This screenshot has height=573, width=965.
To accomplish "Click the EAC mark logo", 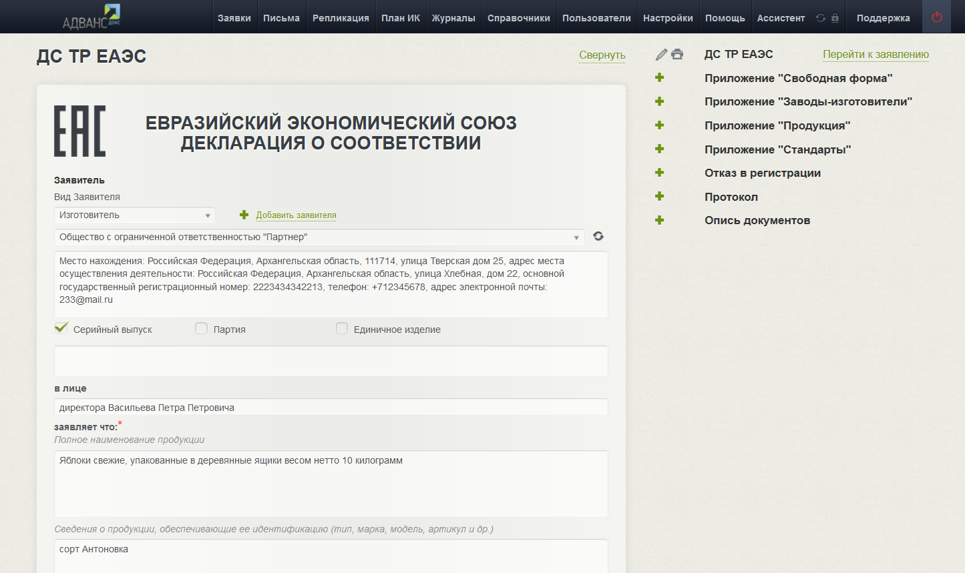I will tap(79, 131).
